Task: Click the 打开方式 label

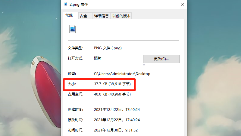Action: pyautogui.click(x=76, y=58)
